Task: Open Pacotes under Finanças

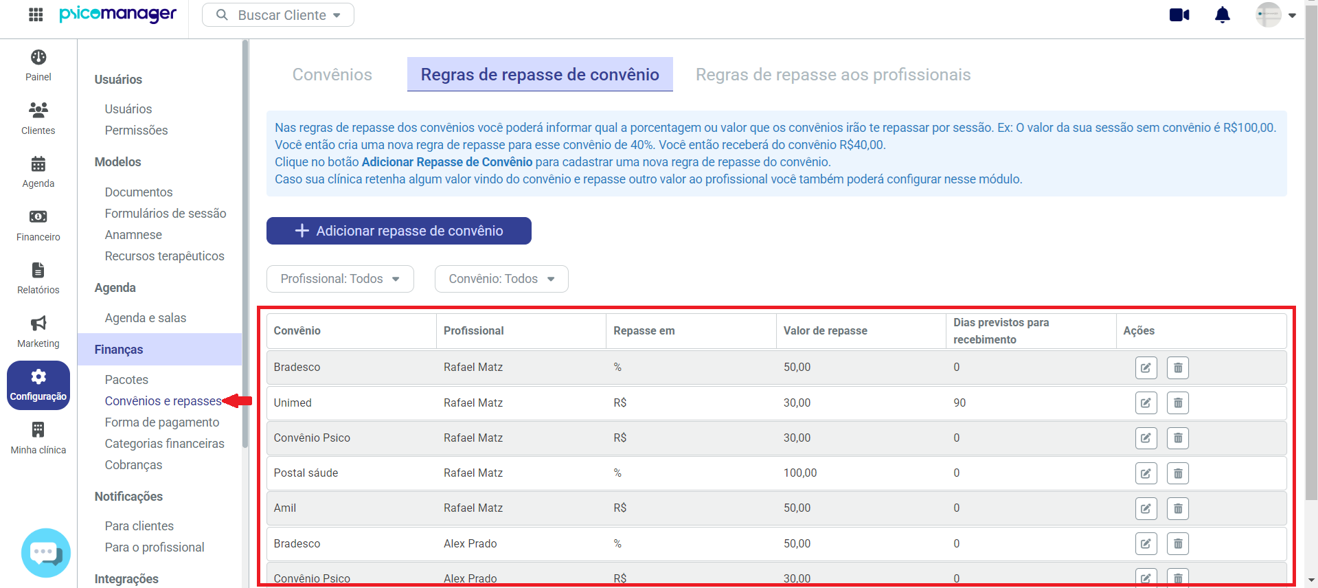Action: (x=126, y=380)
